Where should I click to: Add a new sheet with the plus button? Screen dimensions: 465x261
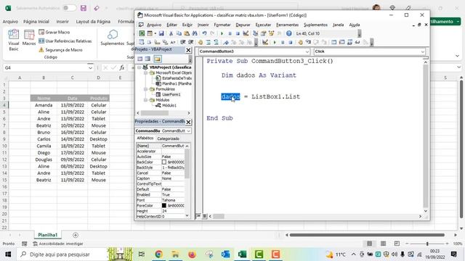tap(76, 235)
